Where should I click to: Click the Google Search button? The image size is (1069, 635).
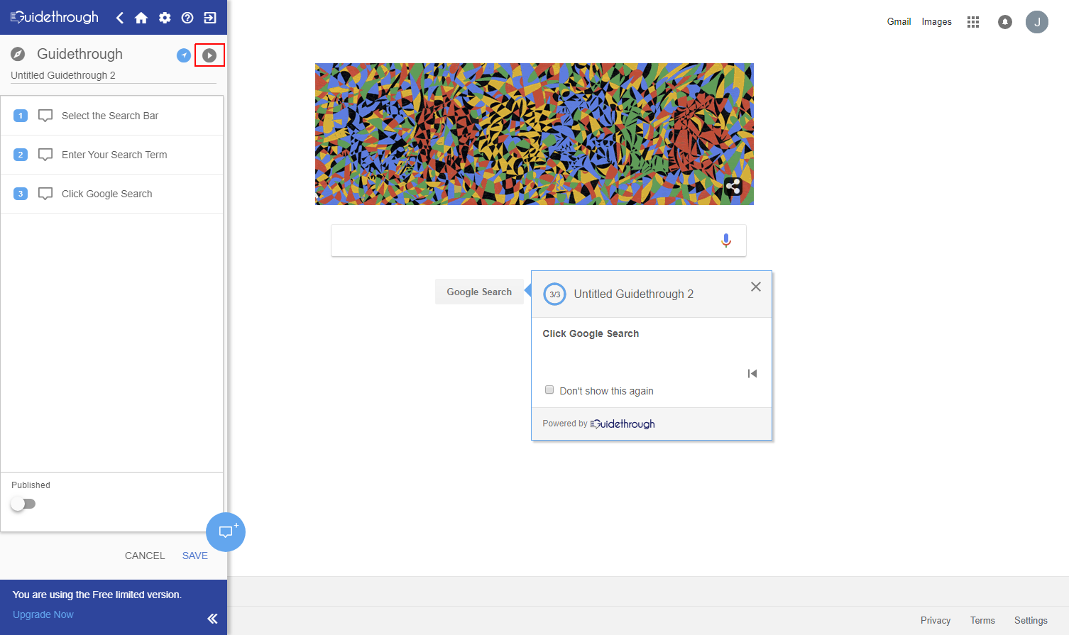point(479,292)
